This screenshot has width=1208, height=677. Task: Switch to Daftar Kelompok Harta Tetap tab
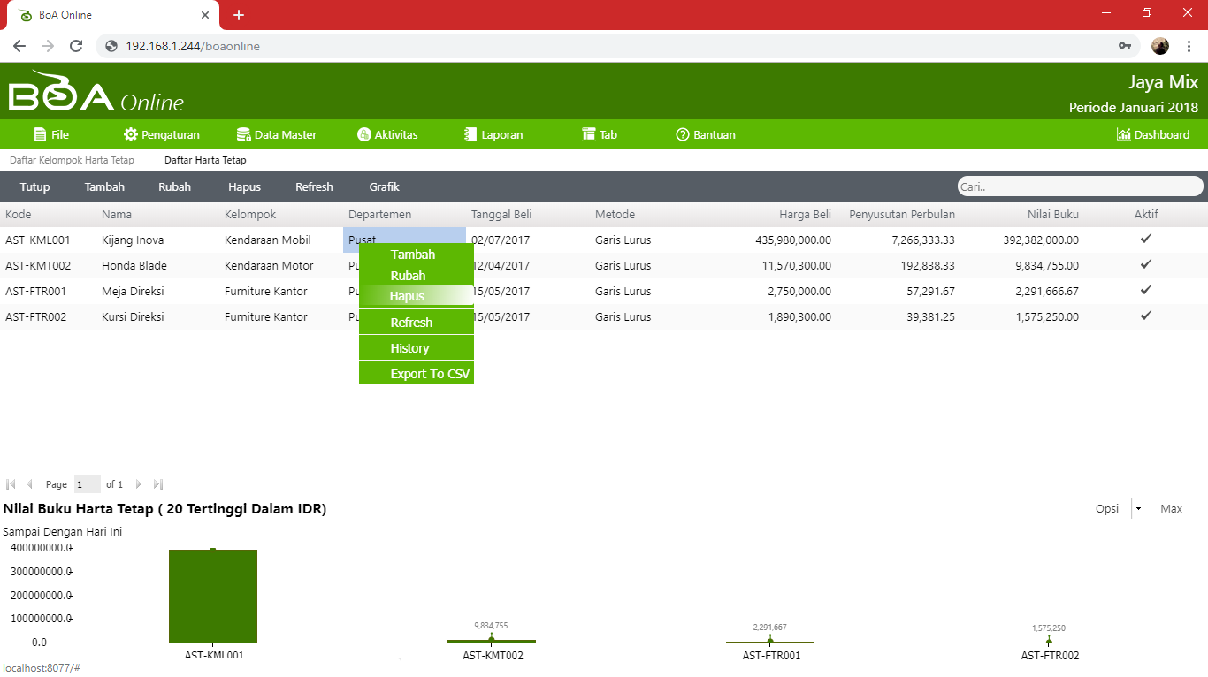click(x=72, y=160)
